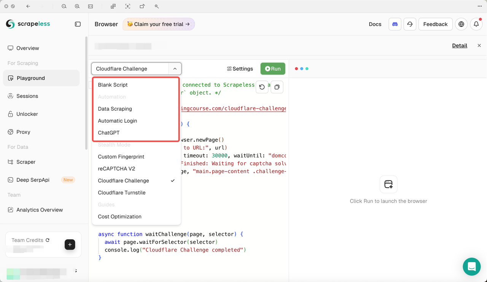Click the fit-to-screen toolbar icon
Viewport: 487px width, 282px height.
tap(127, 6)
